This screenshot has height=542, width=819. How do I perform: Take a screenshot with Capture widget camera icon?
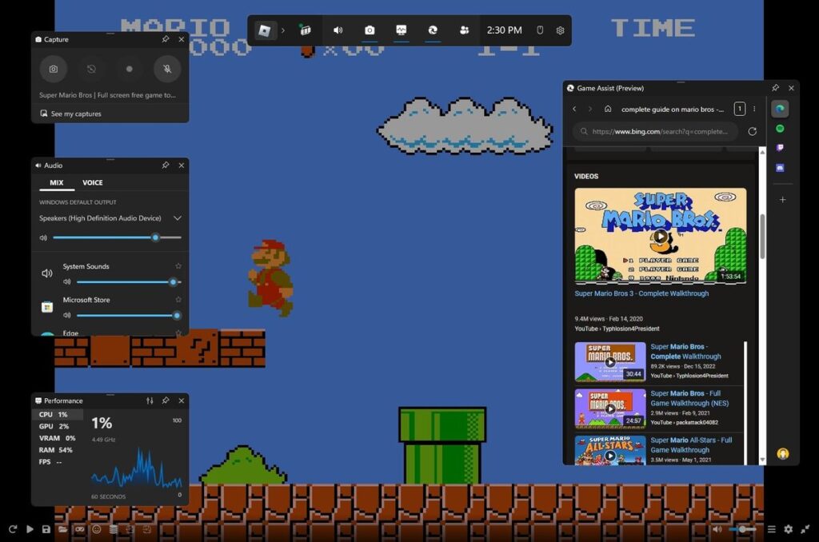tap(53, 69)
